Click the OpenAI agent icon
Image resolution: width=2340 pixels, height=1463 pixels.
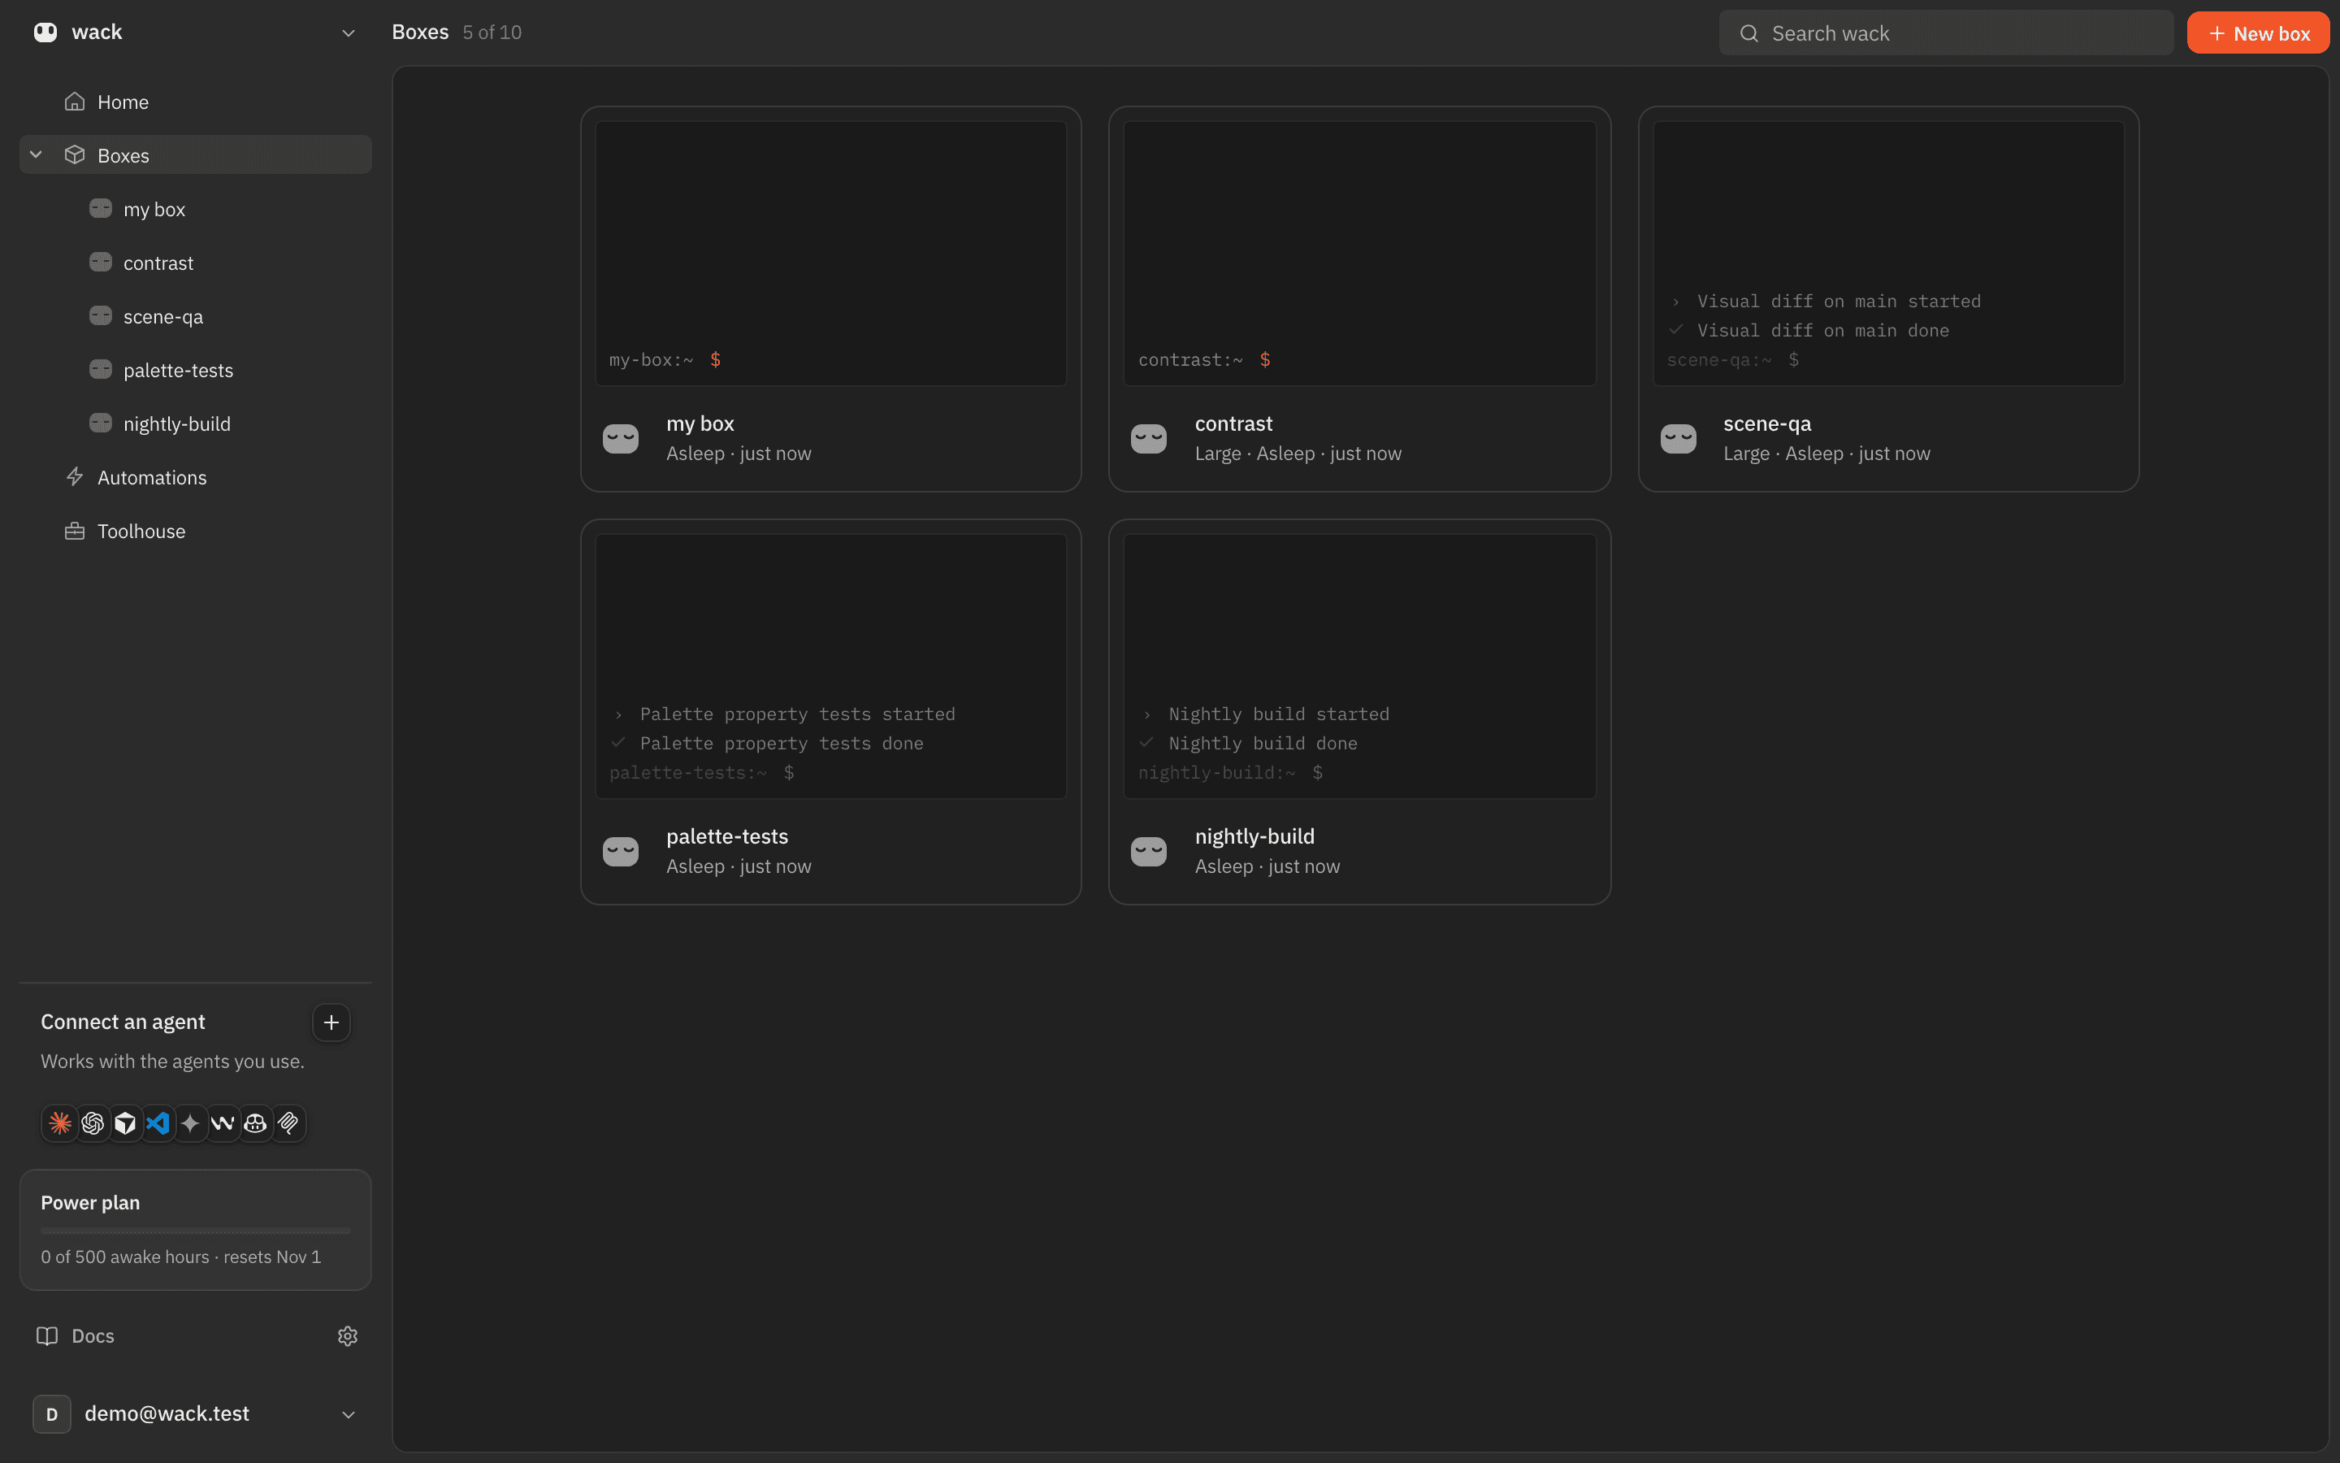93,1123
